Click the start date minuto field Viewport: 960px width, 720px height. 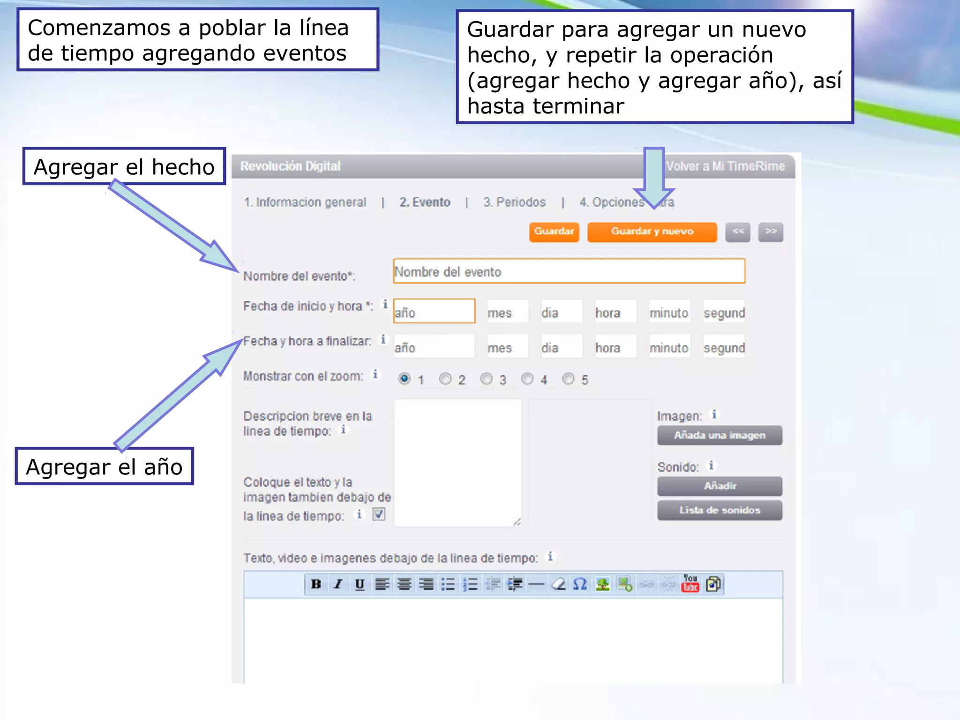(x=669, y=311)
